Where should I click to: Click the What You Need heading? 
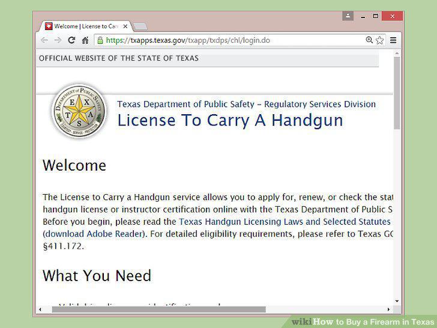tap(97, 276)
